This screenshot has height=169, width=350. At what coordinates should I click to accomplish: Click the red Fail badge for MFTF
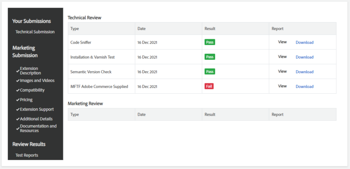click(x=209, y=86)
